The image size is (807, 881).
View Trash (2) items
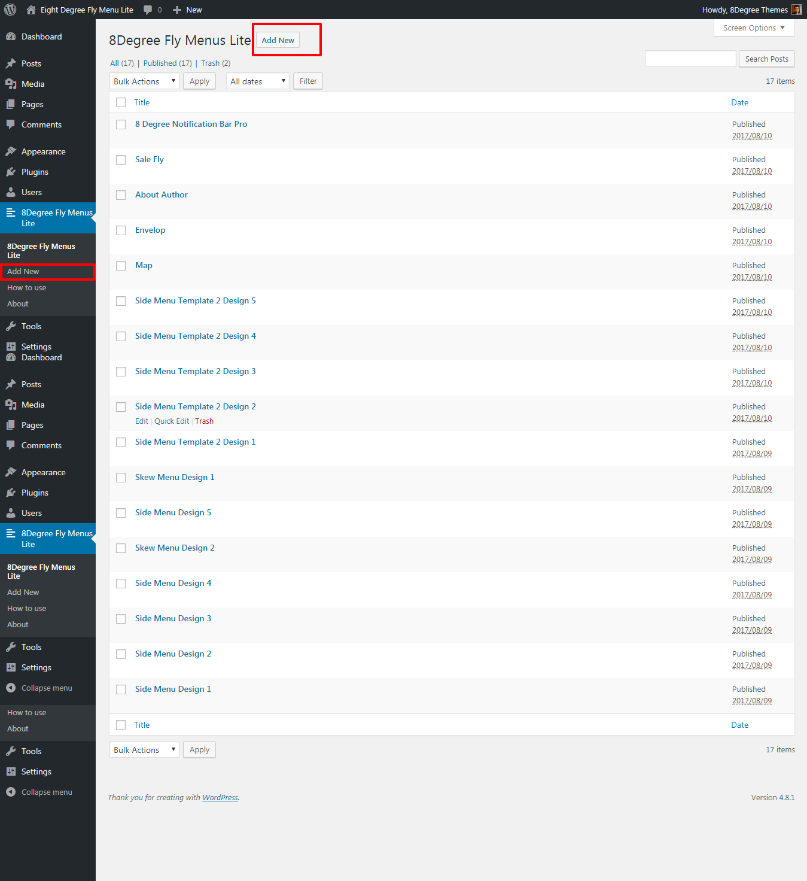coord(215,63)
